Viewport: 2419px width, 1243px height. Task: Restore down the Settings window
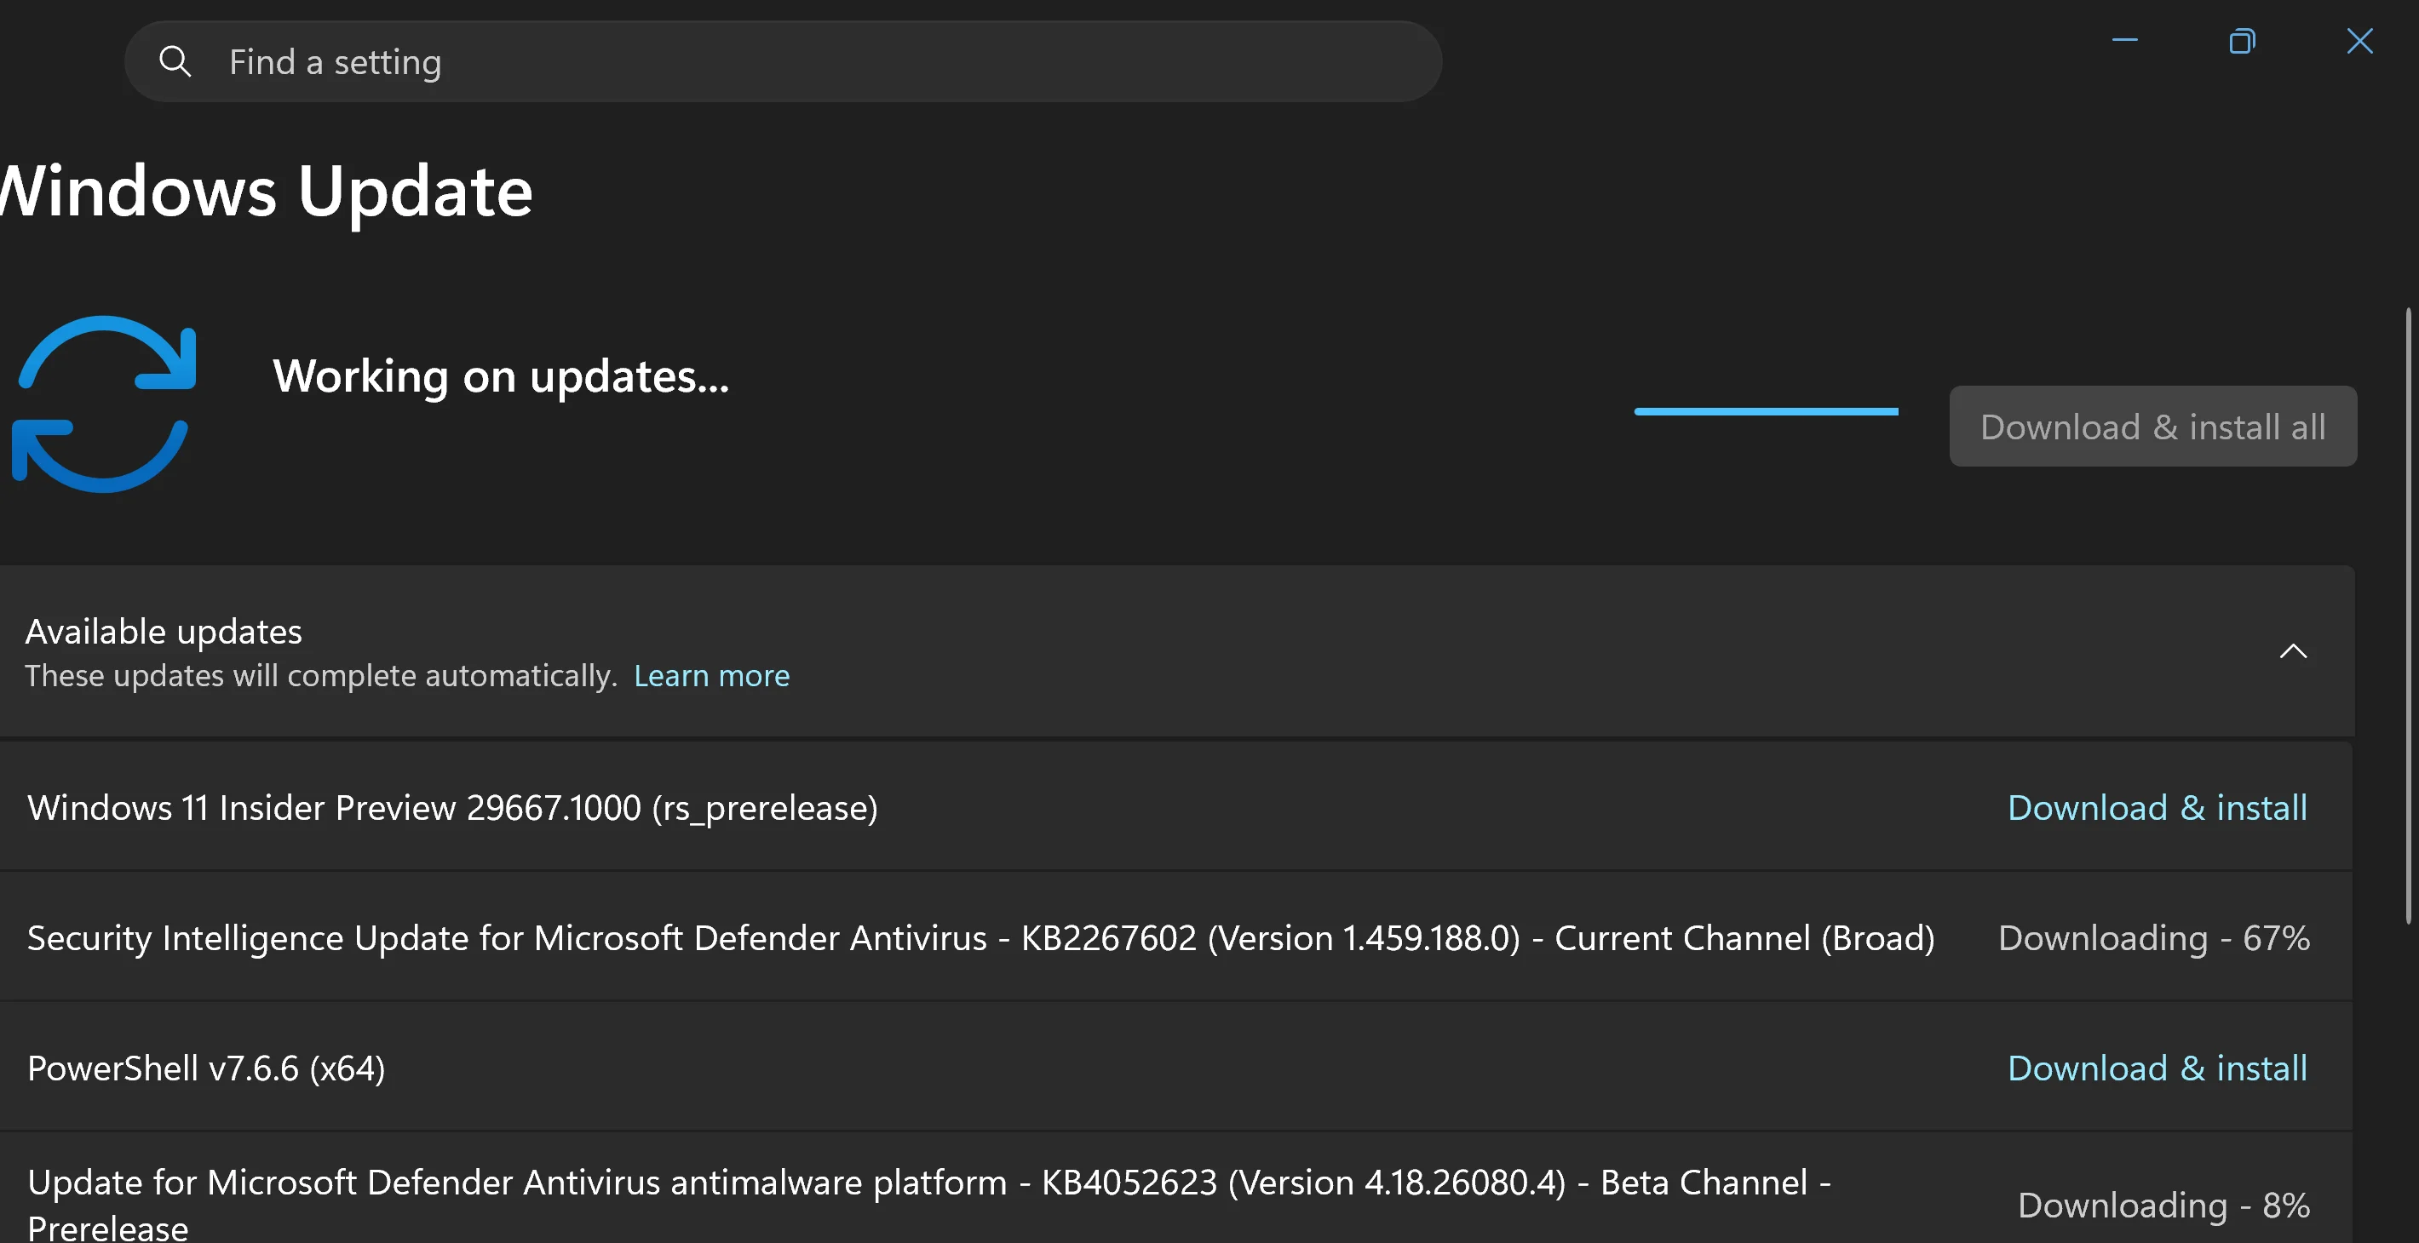point(2242,40)
